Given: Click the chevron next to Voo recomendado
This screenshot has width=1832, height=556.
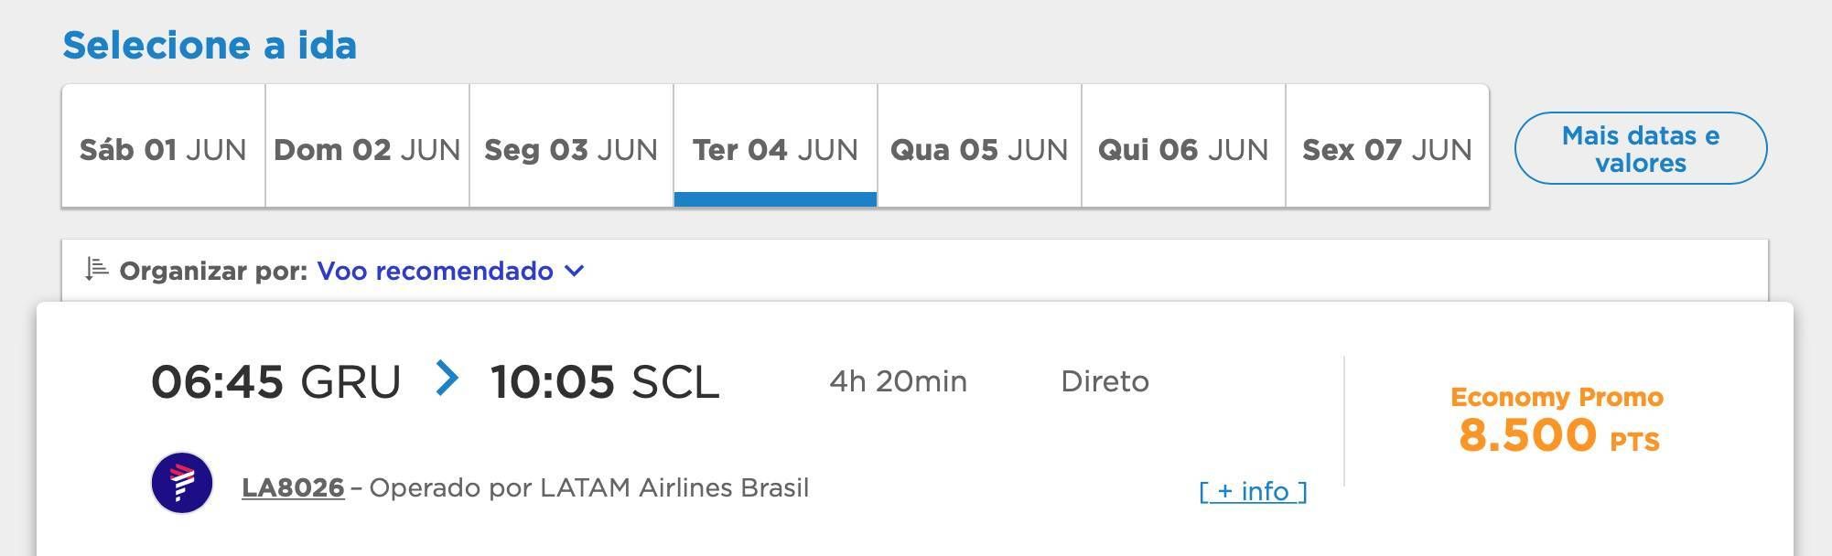Looking at the screenshot, I should click(x=575, y=271).
